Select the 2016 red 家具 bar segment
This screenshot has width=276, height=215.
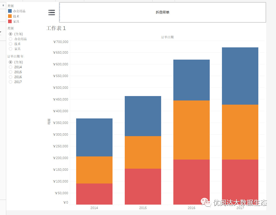click(x=192, y=182)
